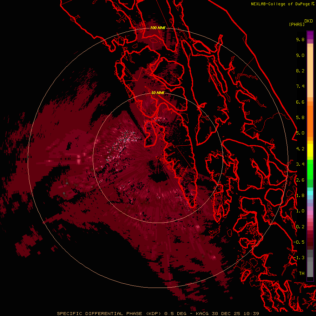Click the 4.2 value on the color scale

point(300,149)
